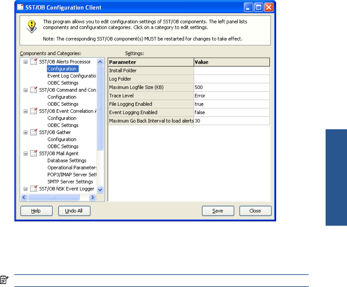Click the application icon in title bar
347x287 pixels.
pyautogui.click(x=20, y=7)
